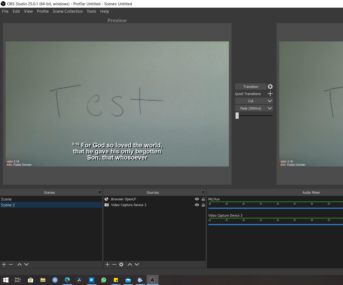Add a new scene with the plus icon
This screenshot has width=343, height=285.
click(x=4, y=264)
